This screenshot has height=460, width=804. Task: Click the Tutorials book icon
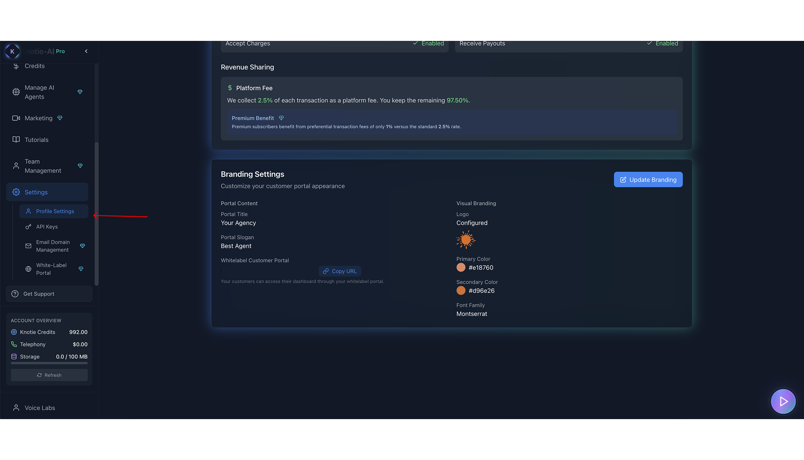[16, 140]
